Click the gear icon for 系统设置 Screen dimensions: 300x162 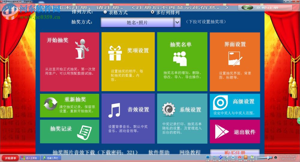click(x=169, y=109)
